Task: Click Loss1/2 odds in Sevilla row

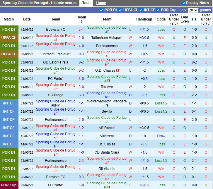Action: coord(161,111)
